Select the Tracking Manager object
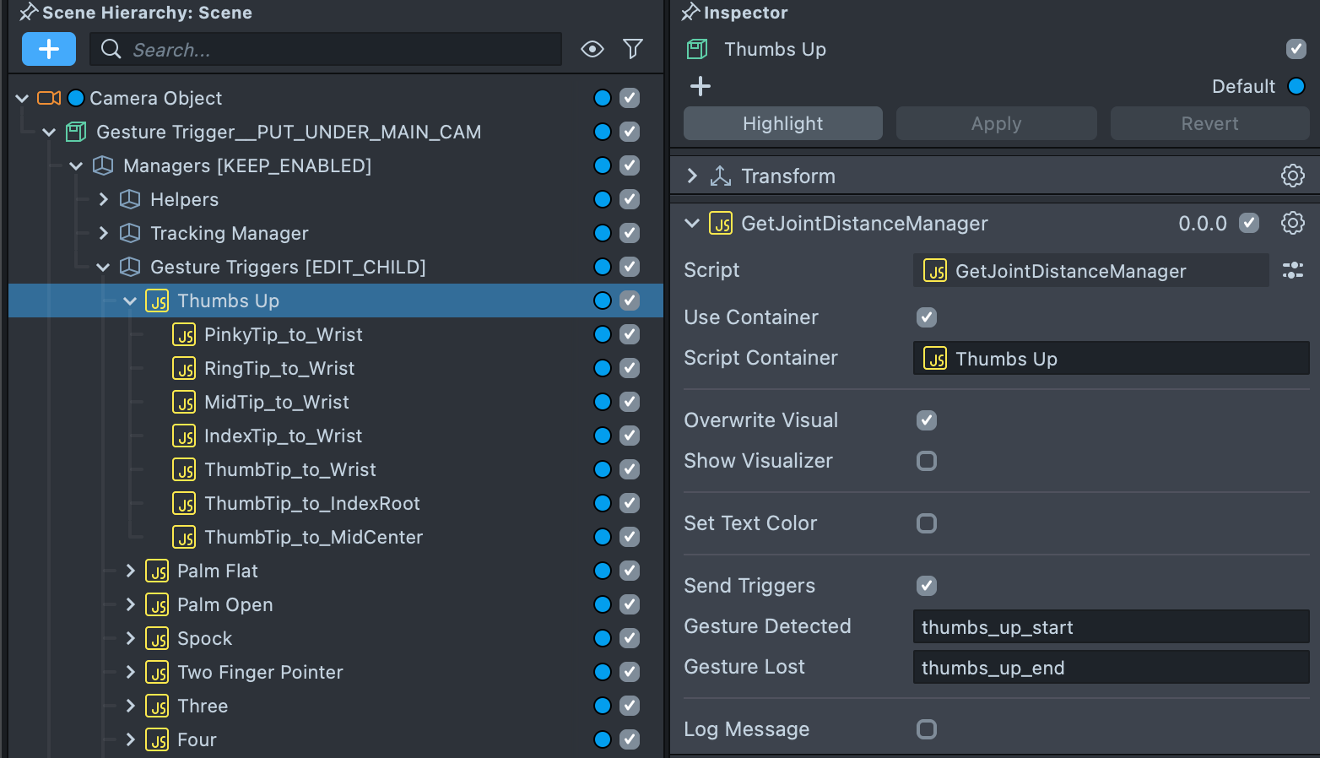Viewport: 1320px width, 758px height. [229, 233]
